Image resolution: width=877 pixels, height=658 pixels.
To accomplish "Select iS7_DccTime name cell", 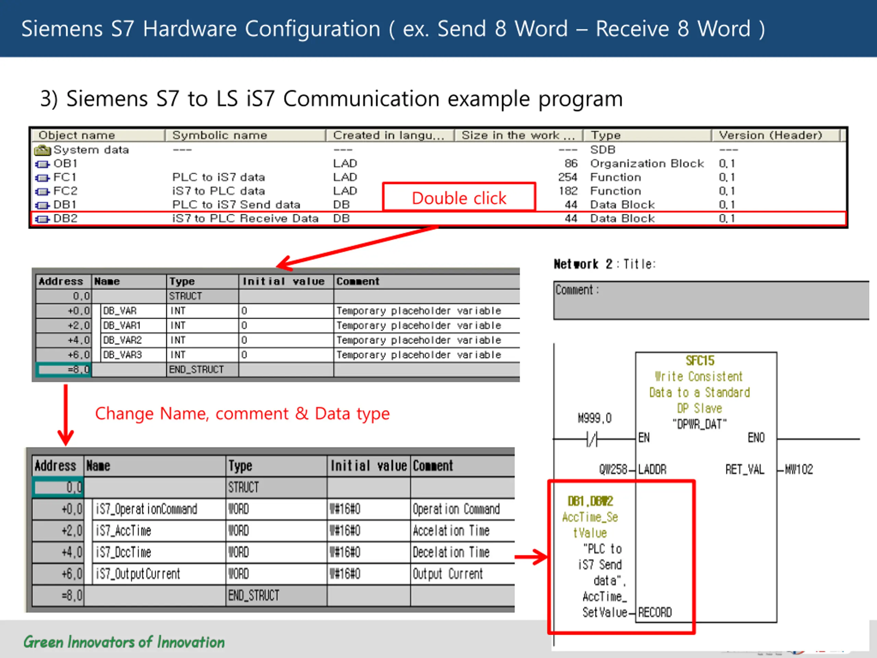I will click(159, 552).
